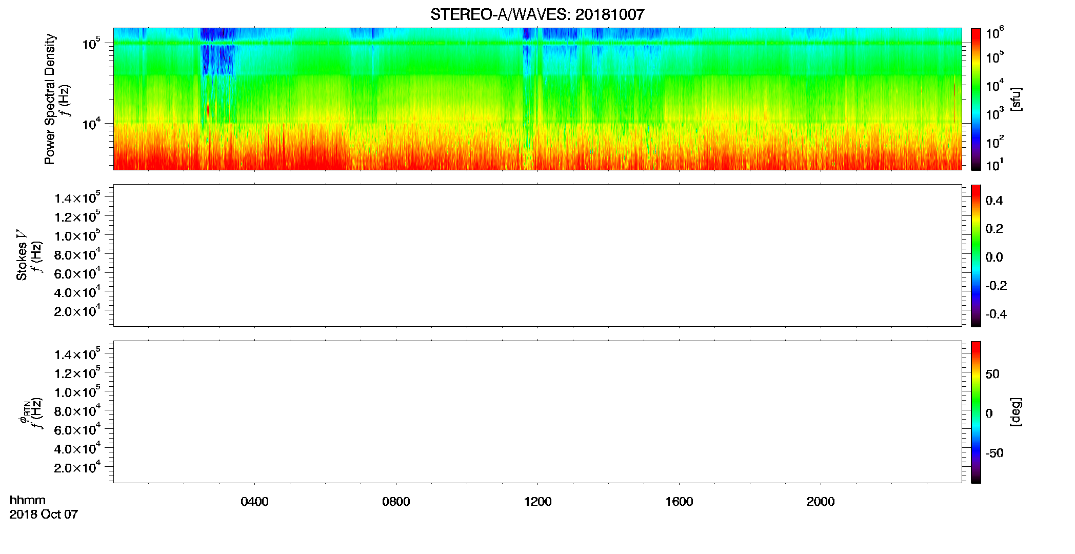1075x554 pixels.
Task: Click the 2000 time tick label
Action: click(x=821, y=502)
